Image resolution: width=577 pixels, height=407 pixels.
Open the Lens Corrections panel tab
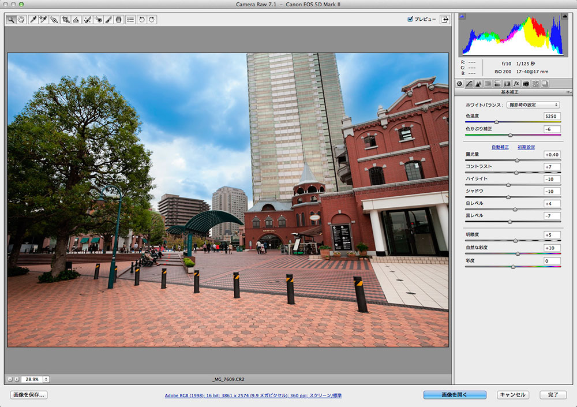[x=507, y=84]
